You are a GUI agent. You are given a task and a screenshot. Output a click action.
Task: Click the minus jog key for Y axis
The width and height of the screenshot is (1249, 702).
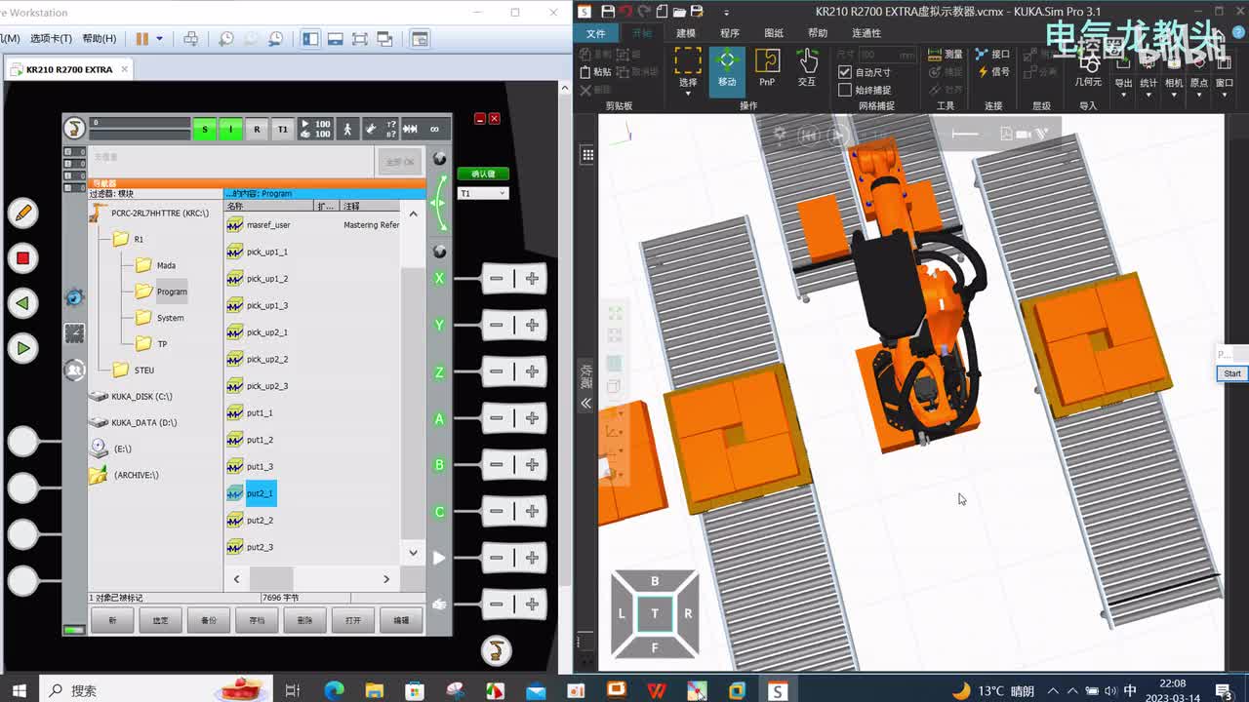tap(497, 325)
